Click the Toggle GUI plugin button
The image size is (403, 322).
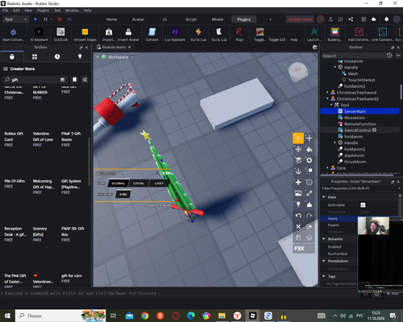(276, 39)
